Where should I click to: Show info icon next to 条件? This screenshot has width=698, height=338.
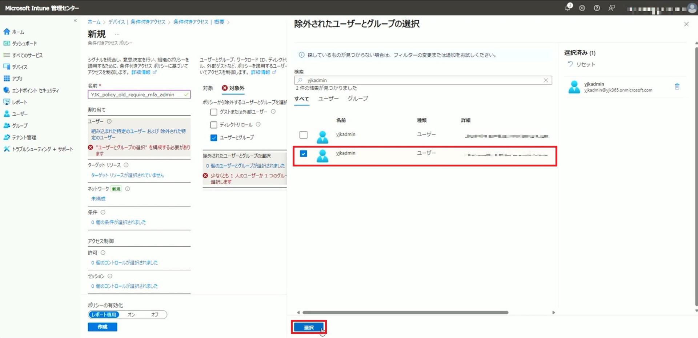tap(103, 212)
